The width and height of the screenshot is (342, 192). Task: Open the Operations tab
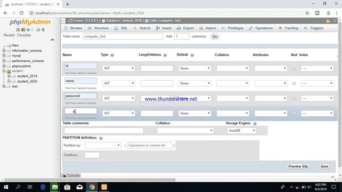[x=261, y=28]
